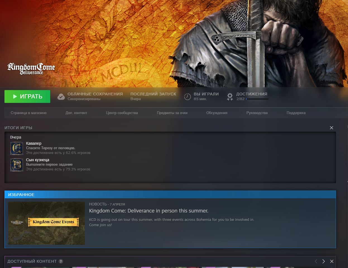Open Предметы за очки tab
348x268 pixels.
(x=172, y=113)
